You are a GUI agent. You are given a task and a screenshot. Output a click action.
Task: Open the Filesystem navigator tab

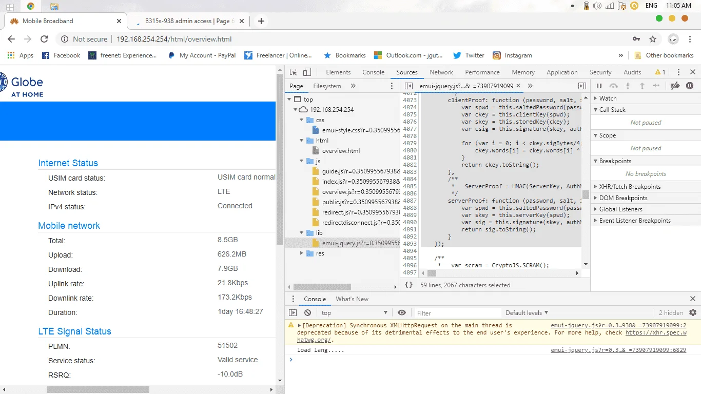[x=327, y=86]
